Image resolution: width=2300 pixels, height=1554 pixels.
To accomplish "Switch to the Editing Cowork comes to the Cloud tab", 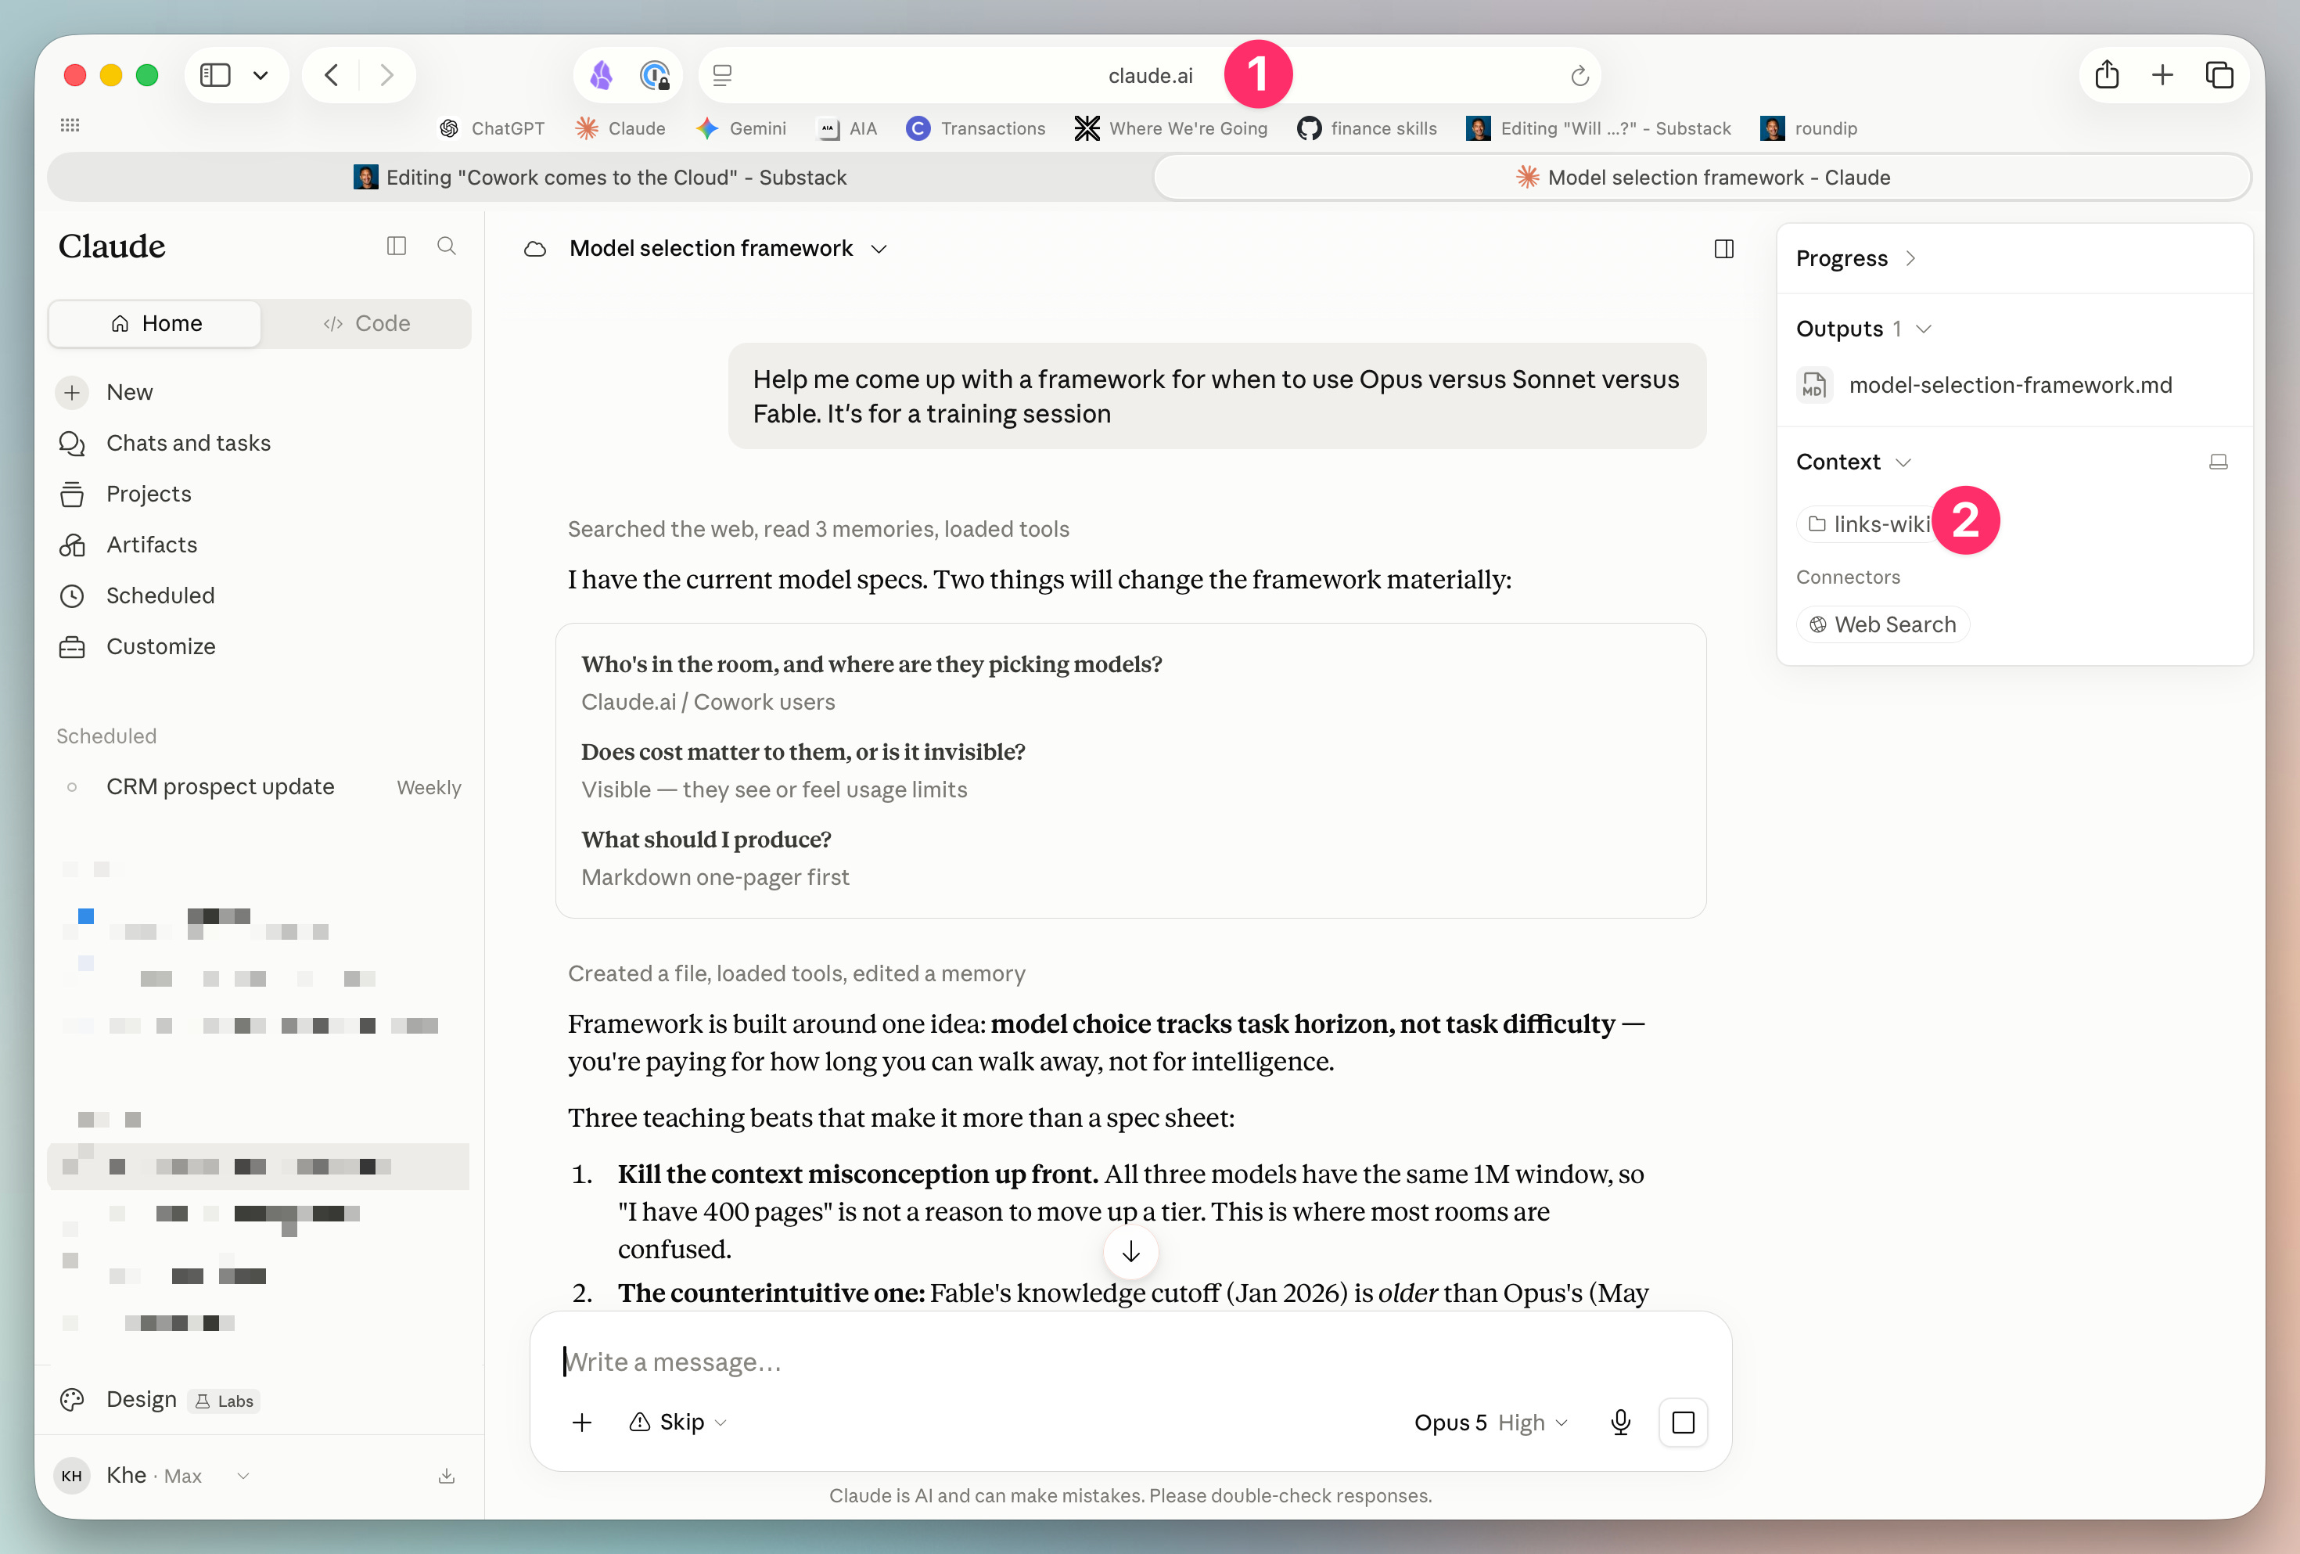I will coord(600,177).
